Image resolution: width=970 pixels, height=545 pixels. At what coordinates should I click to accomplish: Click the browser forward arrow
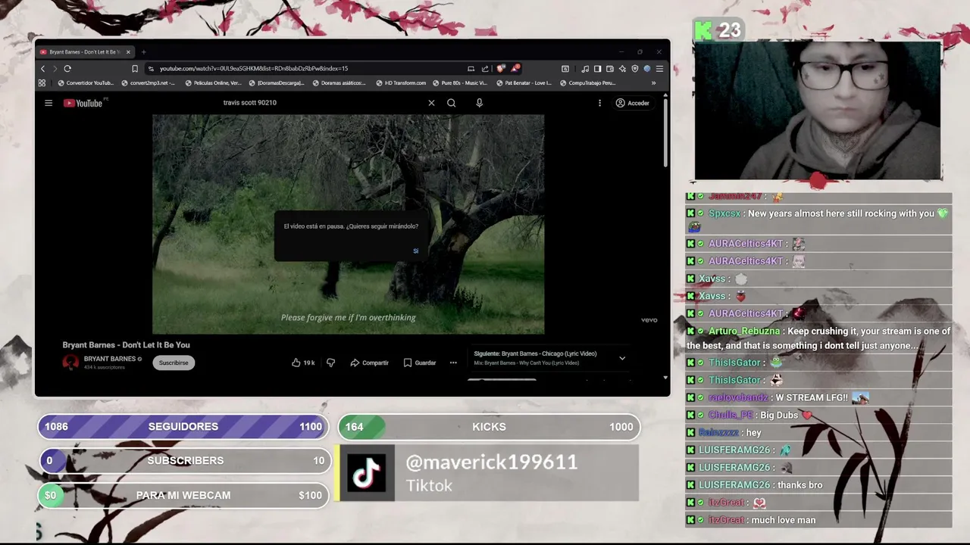(55, 68)
